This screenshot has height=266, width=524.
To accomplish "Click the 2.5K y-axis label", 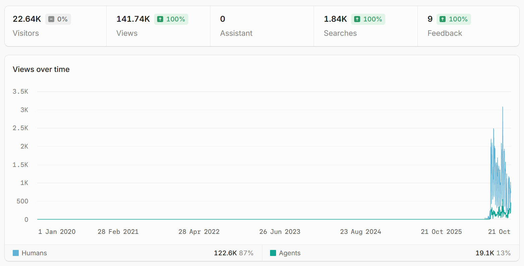I will point(20,128).
